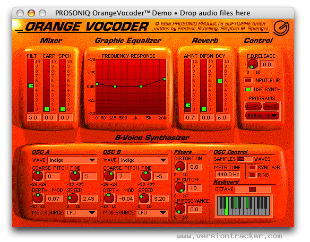The height and width of the screenshot is (242, 310).
Task: Click the OSC B mod depth knob
Action: pos(109,198)
